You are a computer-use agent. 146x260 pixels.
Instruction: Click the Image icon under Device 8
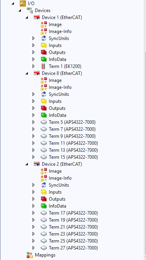coord(44,80)
